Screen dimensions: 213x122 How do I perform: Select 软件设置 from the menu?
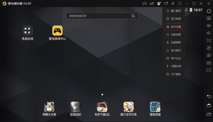point(173,27)
